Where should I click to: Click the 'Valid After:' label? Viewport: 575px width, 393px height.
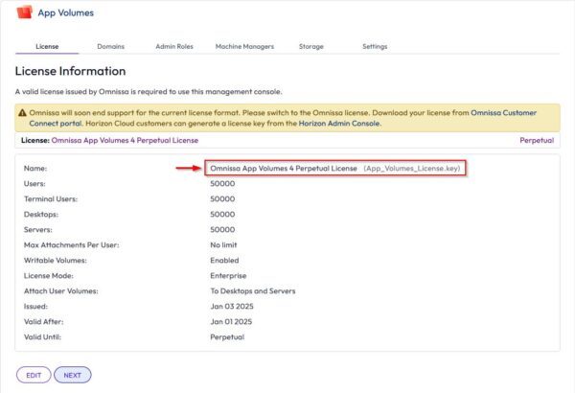[44, 322]
